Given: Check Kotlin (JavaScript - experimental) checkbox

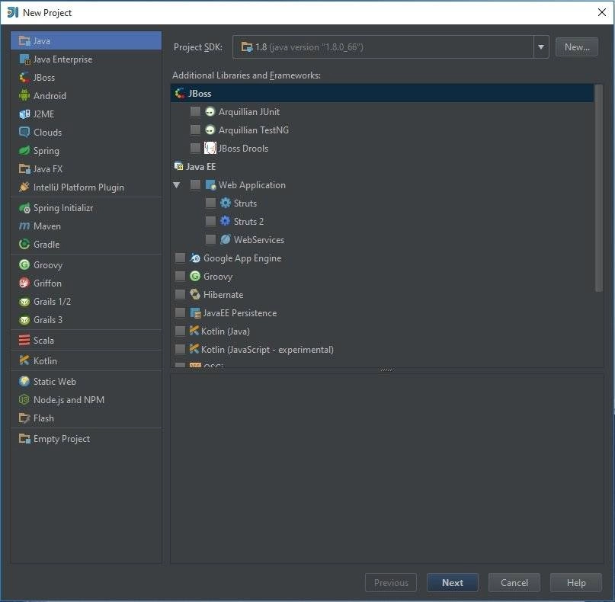Looking at the screenshot, I should 180,350.
